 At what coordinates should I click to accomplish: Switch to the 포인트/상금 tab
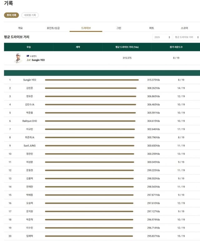coord(53,28)
